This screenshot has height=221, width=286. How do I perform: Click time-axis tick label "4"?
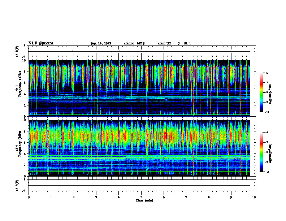(x=119, y=197)
